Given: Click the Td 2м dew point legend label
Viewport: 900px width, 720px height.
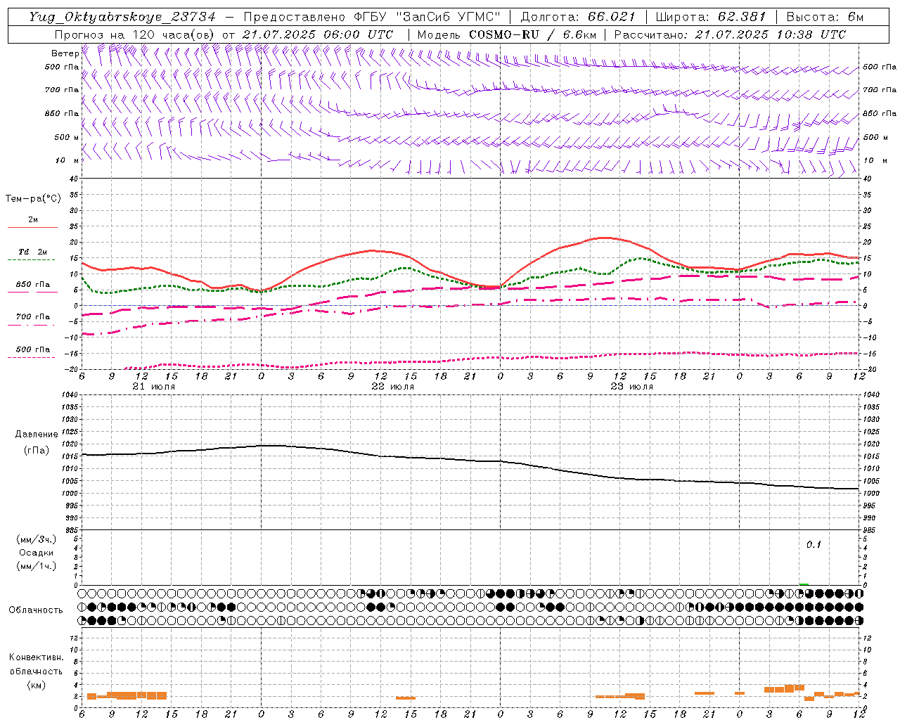Looking at the screenshot, I should pyautogui.click(x=32, y=252).
